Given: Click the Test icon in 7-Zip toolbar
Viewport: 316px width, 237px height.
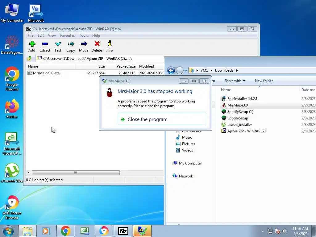Looking at the screenshot, I should click(x=58, y=44).
